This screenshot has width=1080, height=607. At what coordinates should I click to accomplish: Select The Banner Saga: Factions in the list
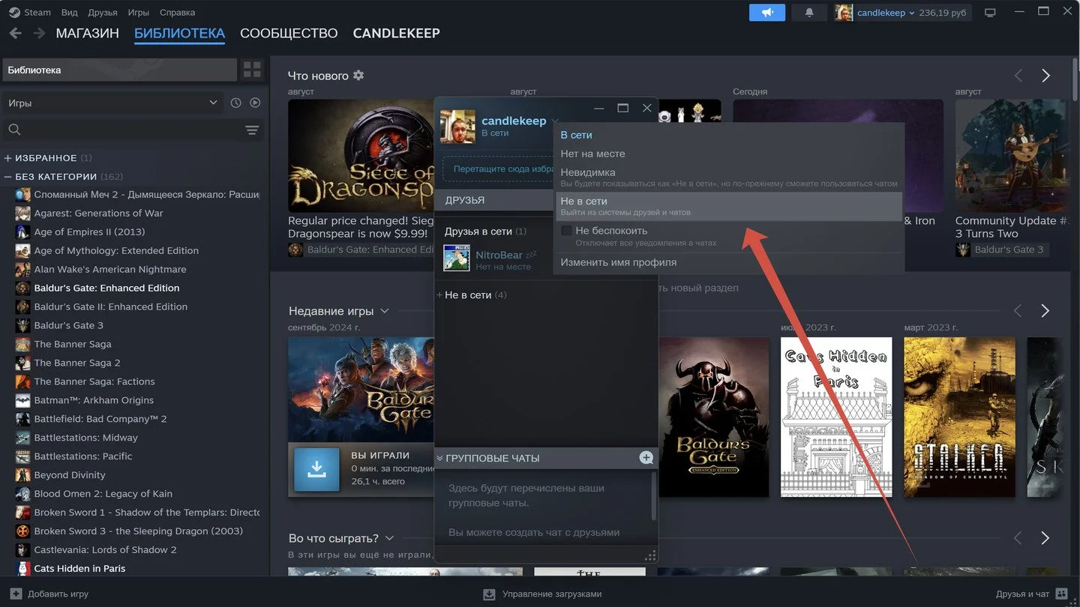pyautogui.click(x=94, y=381)
